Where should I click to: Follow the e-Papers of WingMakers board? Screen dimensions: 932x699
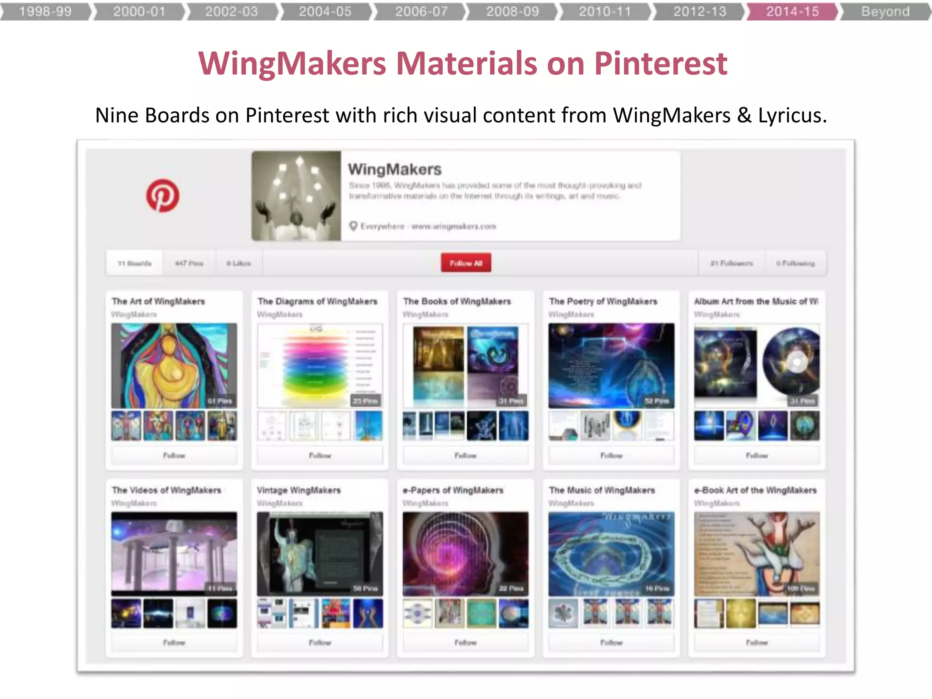pyautogui.click(x=466, y=643)
